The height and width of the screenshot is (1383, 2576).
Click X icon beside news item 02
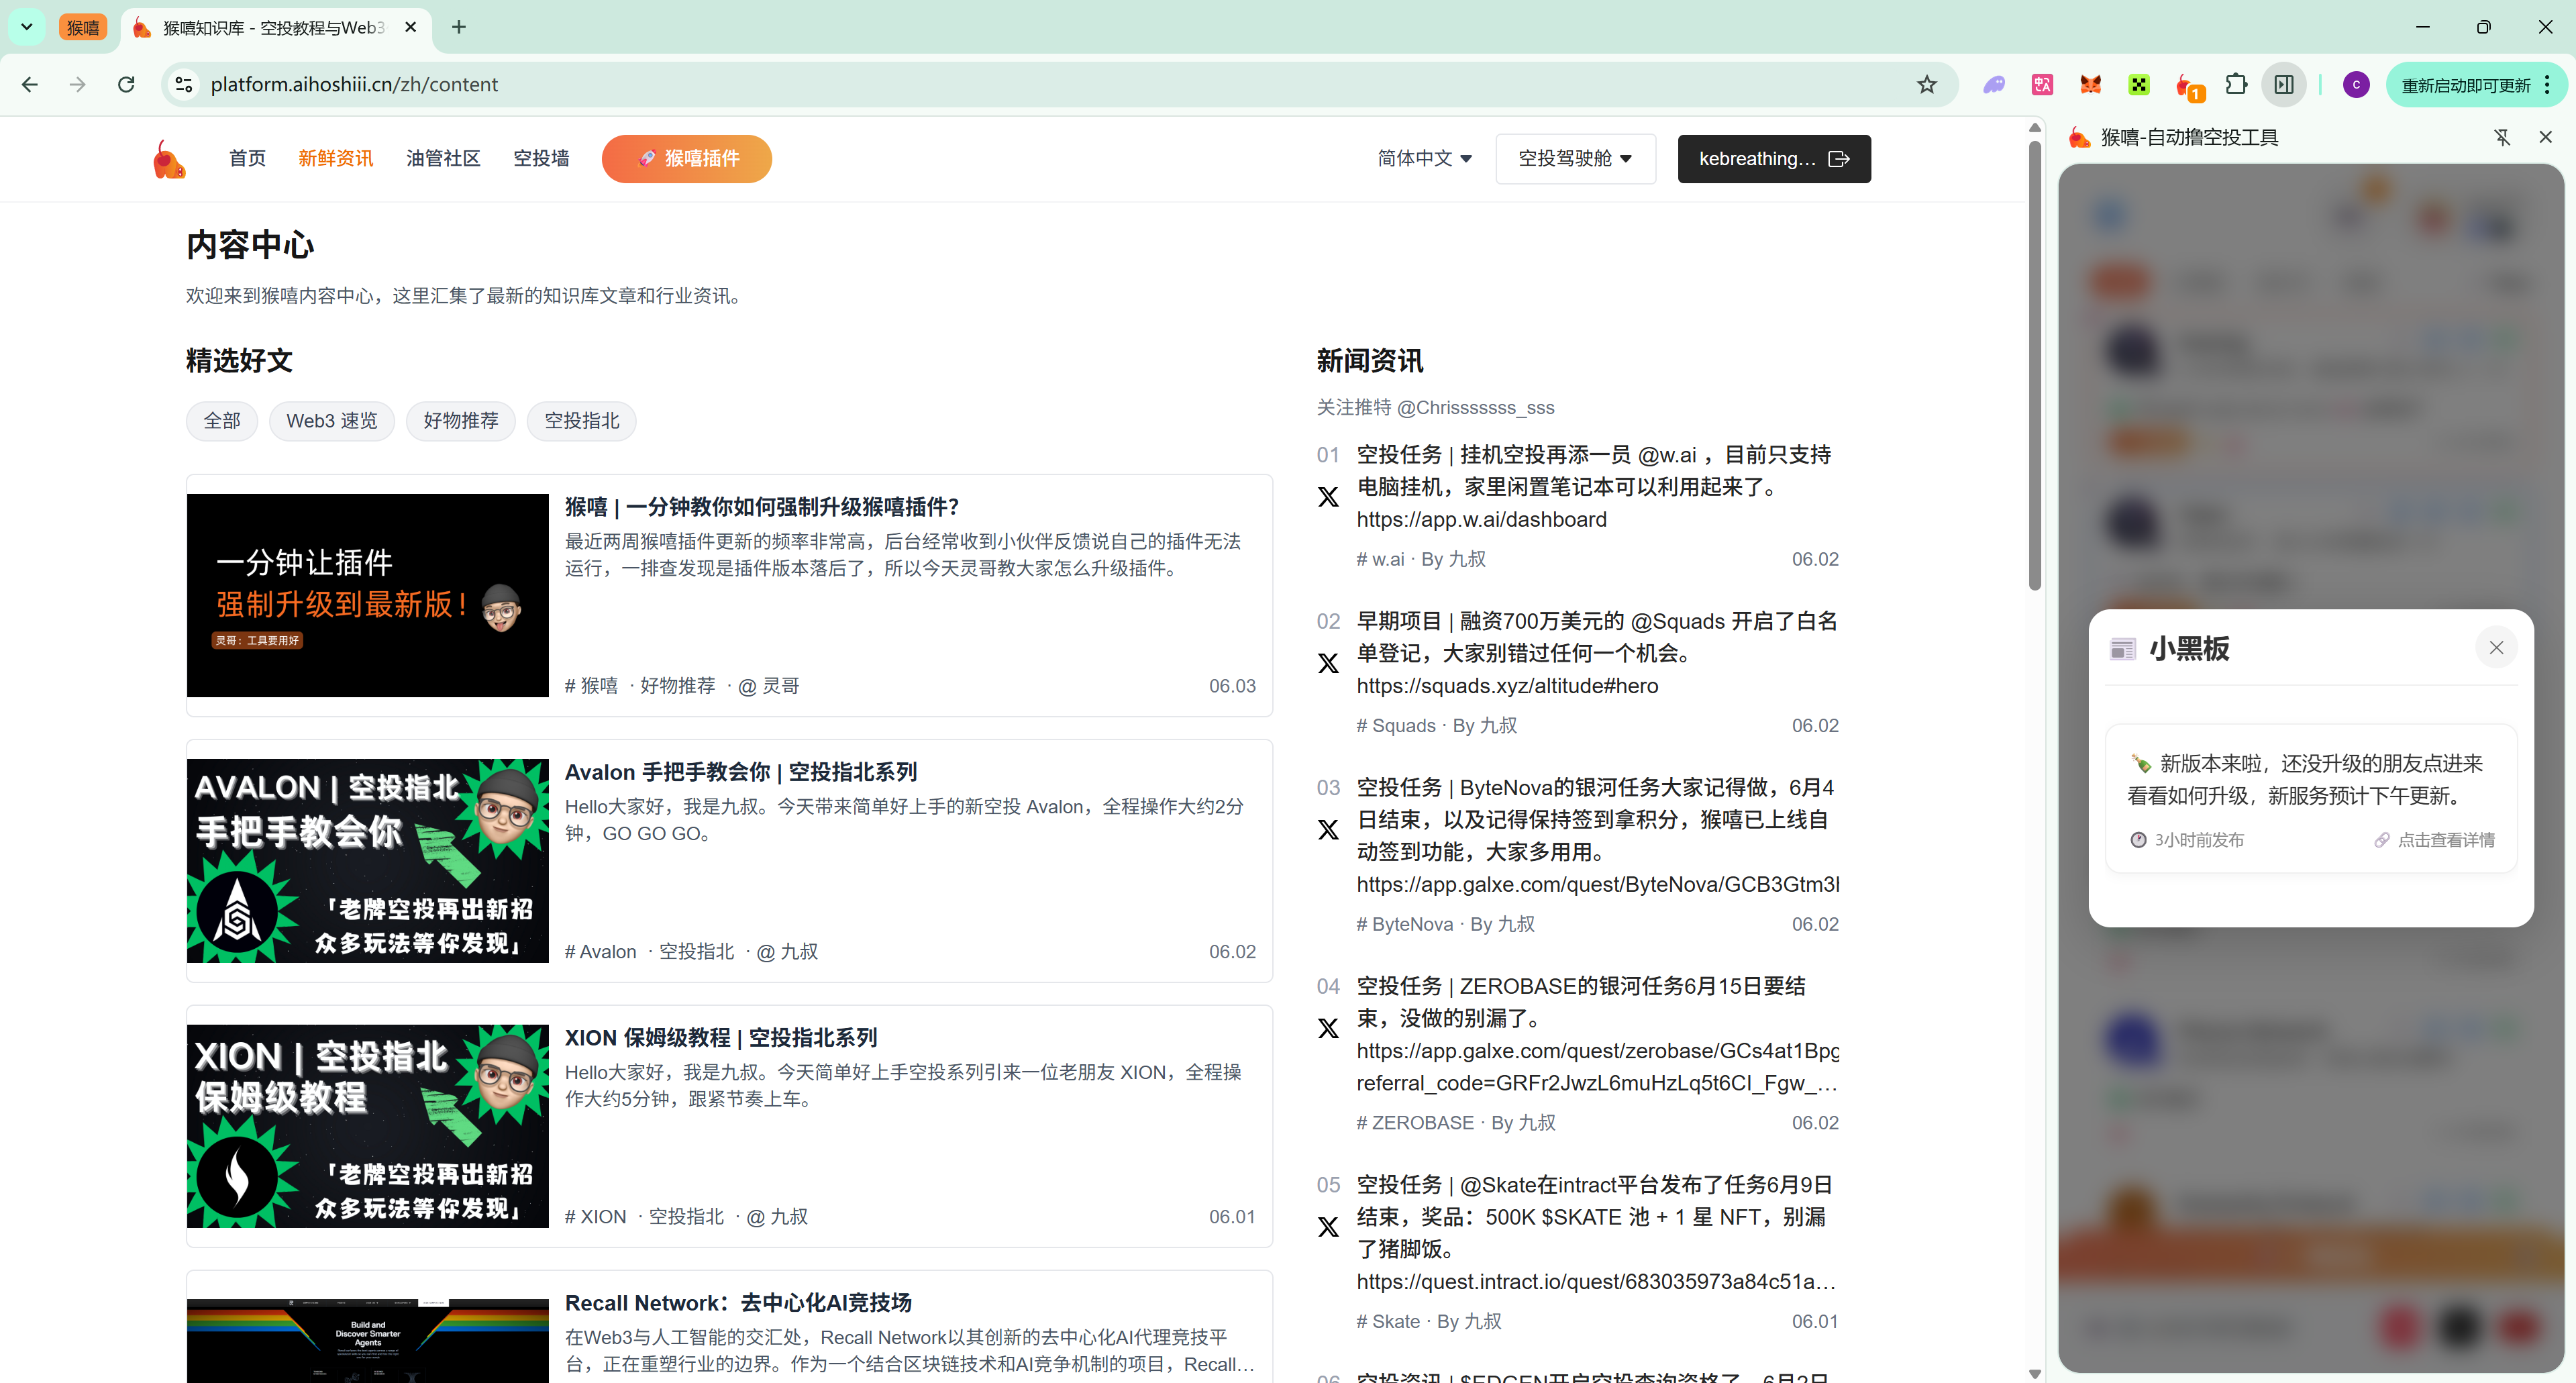pos(1328,663)
